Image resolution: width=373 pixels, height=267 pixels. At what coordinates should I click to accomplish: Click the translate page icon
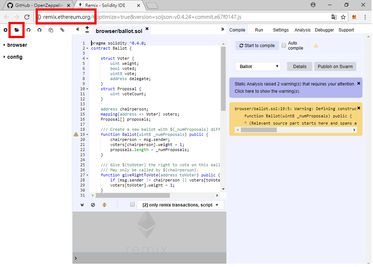(334, 17)
